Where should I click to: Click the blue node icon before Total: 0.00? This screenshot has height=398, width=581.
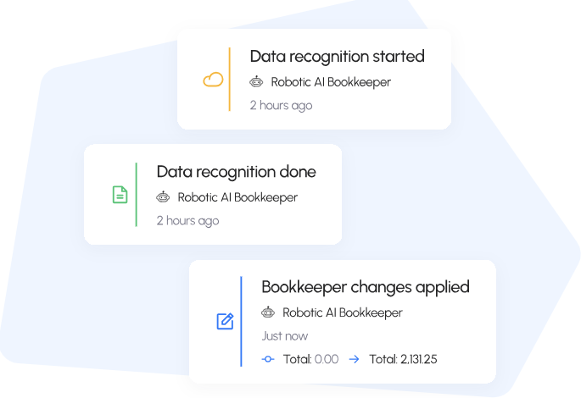[x=268, y=359]
